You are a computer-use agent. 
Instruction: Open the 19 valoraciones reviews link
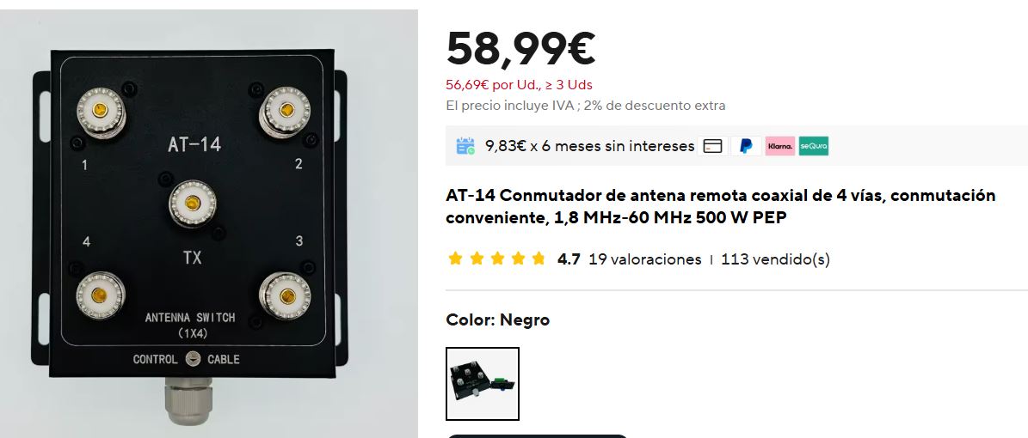(x=644, y=259)
